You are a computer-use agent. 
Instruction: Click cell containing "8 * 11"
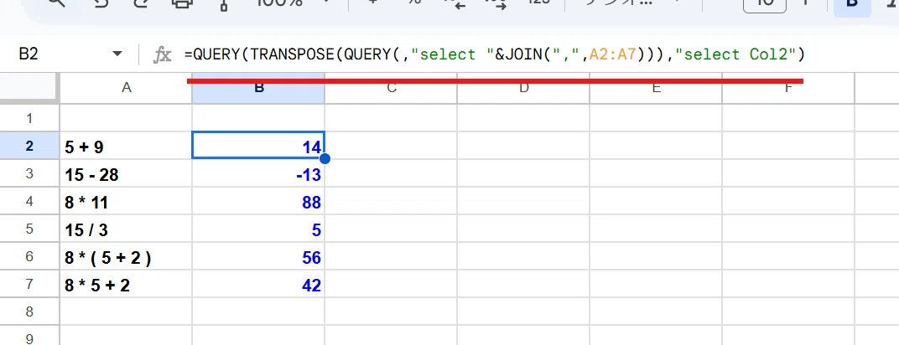[x=126, y=202]
